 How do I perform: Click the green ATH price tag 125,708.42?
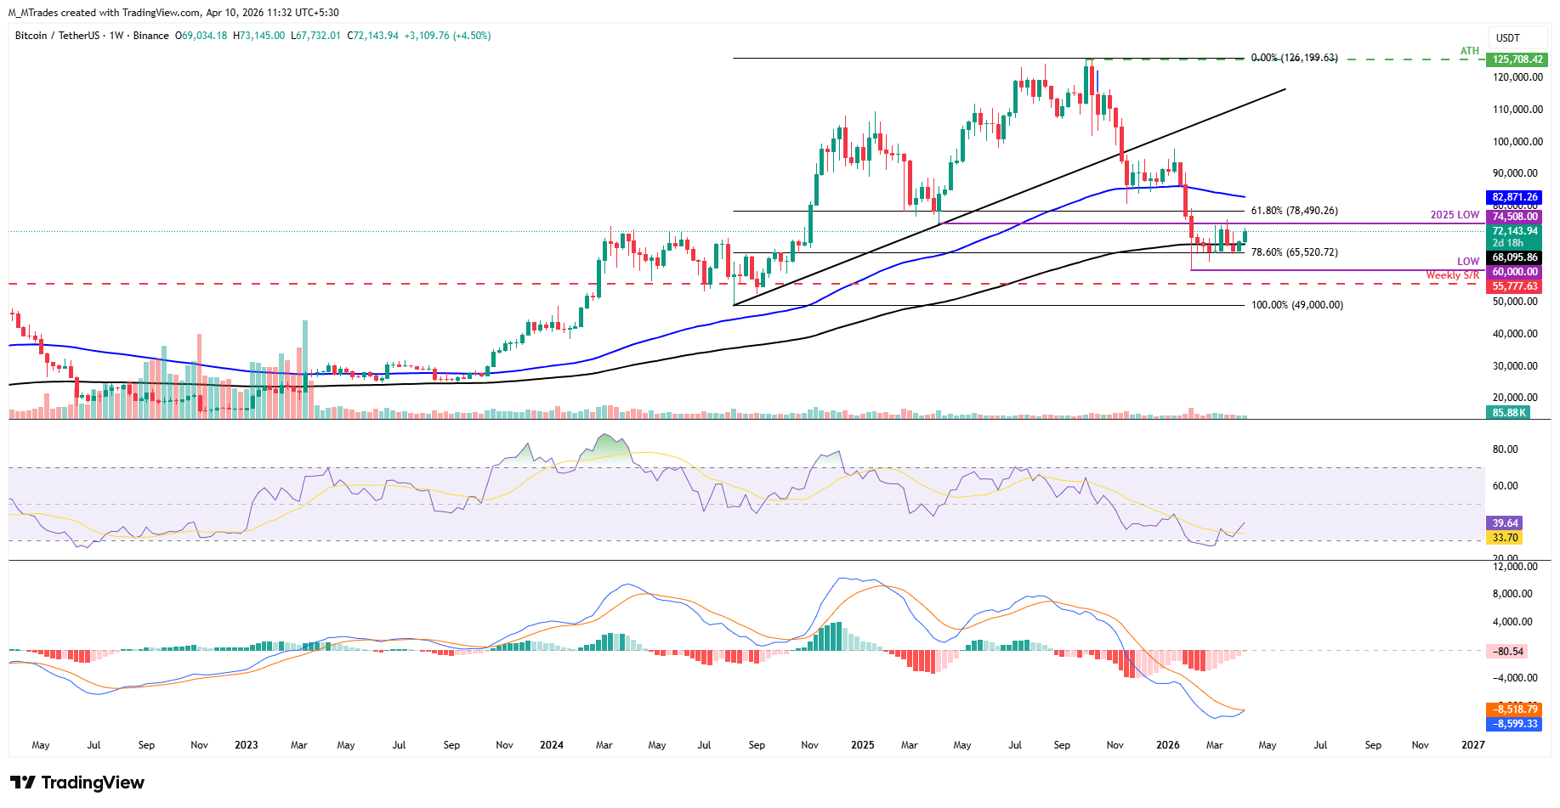point(1517,59)
